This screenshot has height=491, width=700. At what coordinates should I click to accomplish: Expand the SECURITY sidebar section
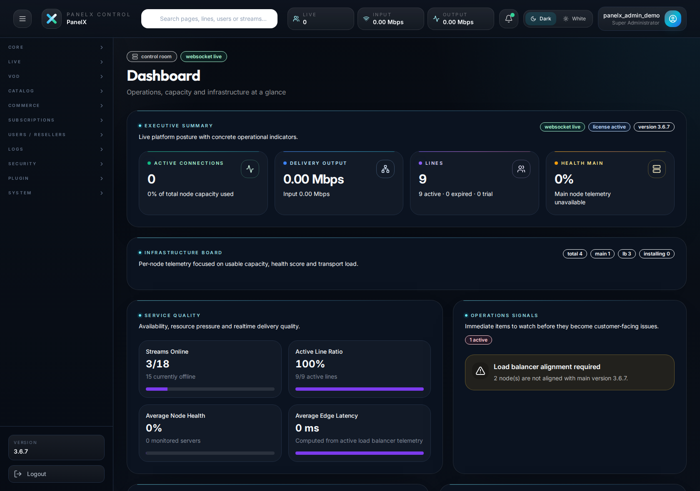[x=56, y=164]
